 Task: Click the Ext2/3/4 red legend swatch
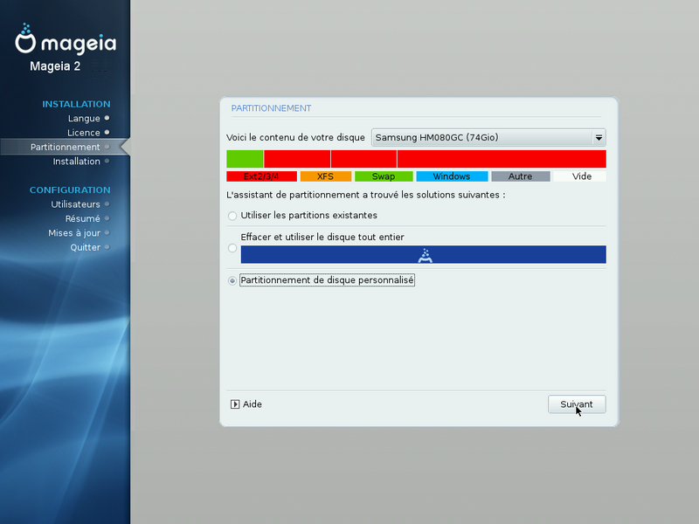pyautogui.click(x=261, y=176)
